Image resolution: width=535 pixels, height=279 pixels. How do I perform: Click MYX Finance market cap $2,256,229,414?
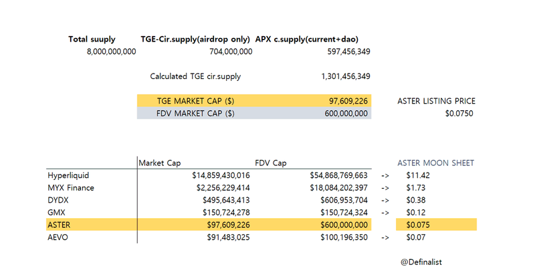click(x=223, y=188)
